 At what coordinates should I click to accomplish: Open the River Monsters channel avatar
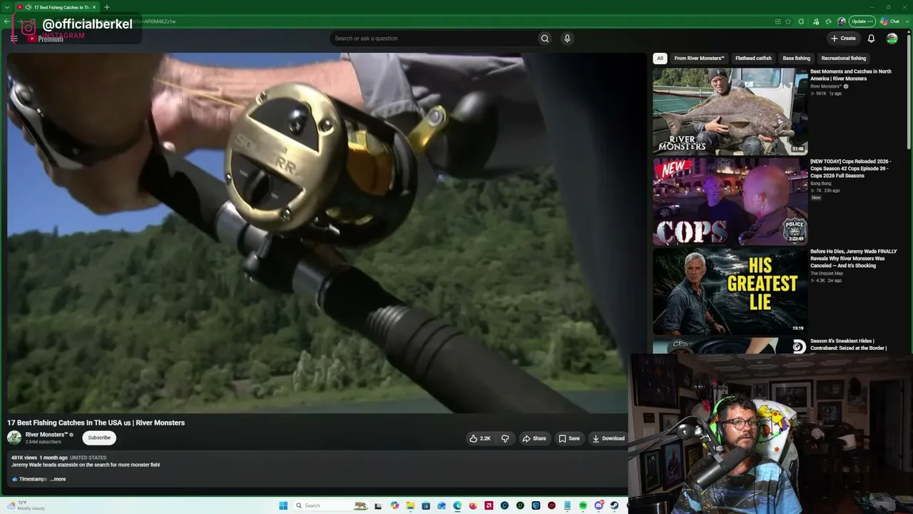(14, 438)
